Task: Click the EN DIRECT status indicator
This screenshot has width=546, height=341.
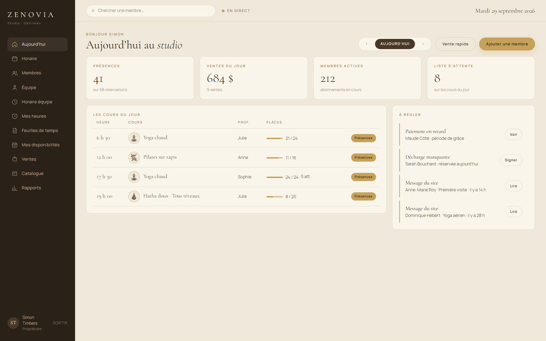Action: [x=236, y=11]
